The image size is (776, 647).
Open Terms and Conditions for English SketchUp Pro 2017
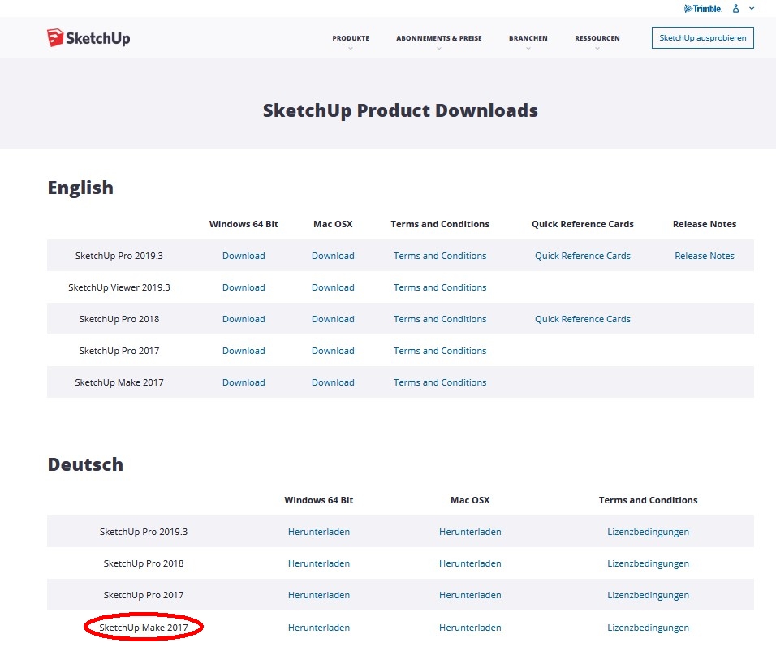point(440,351)
